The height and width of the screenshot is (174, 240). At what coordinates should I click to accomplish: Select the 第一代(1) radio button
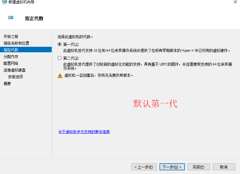(59, 44)
